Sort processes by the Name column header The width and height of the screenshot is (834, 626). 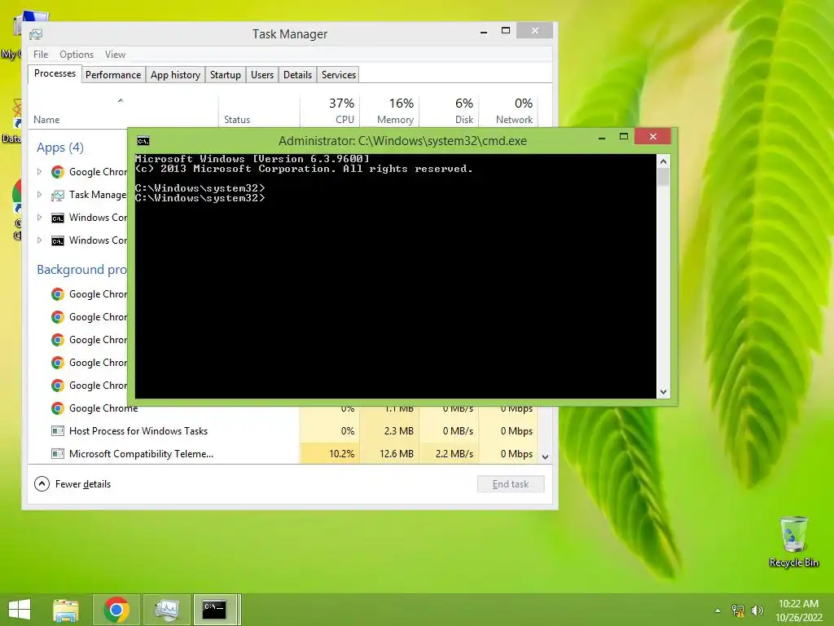pos(124,111)
